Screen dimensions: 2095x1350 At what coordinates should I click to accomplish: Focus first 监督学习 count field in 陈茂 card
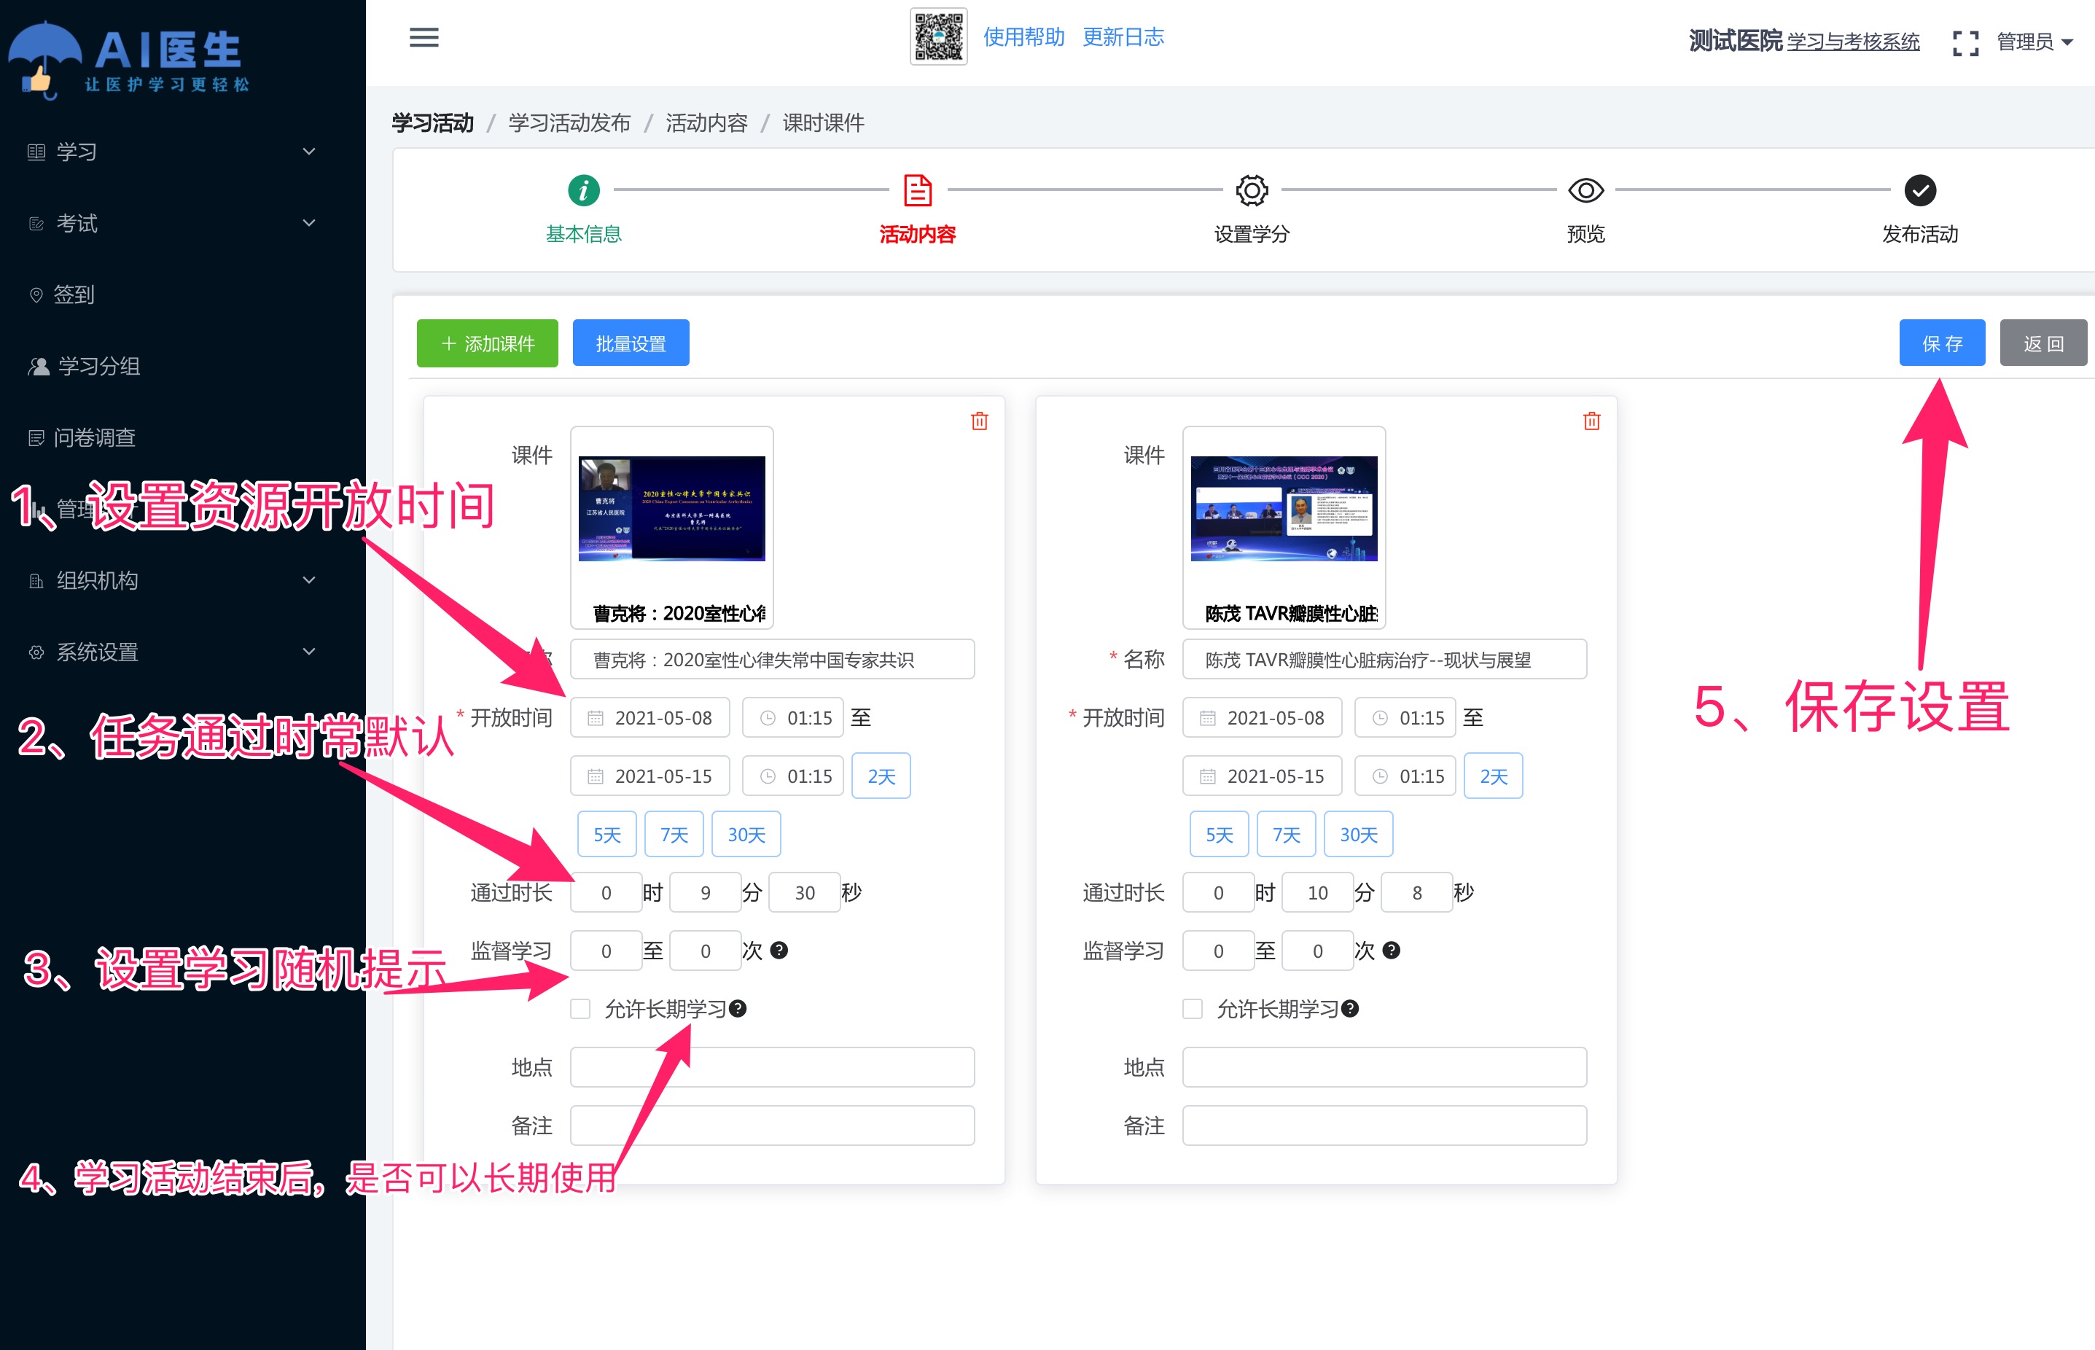pos(1218,951)
